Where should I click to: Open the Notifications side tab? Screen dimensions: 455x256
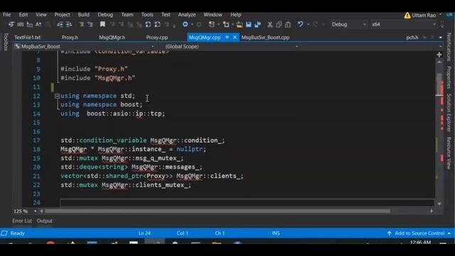coord(449,47)
